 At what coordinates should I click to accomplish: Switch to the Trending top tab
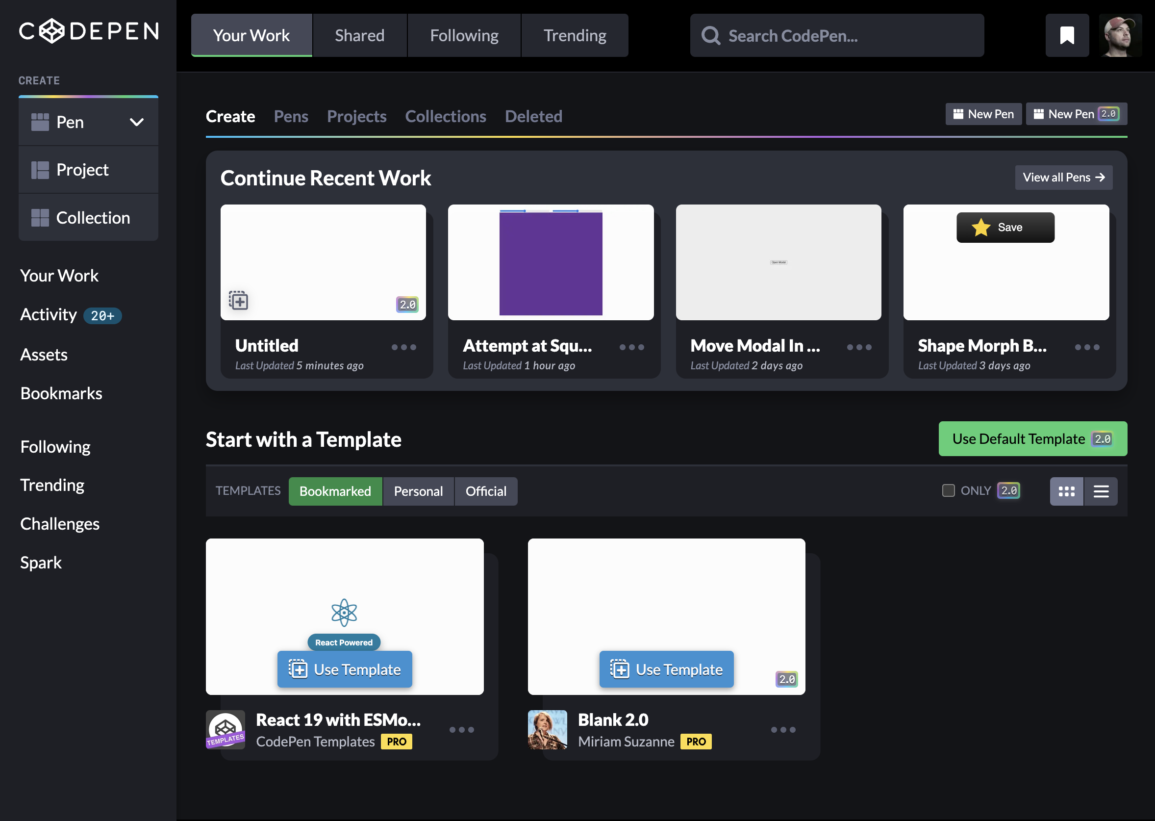pos(575,35)
